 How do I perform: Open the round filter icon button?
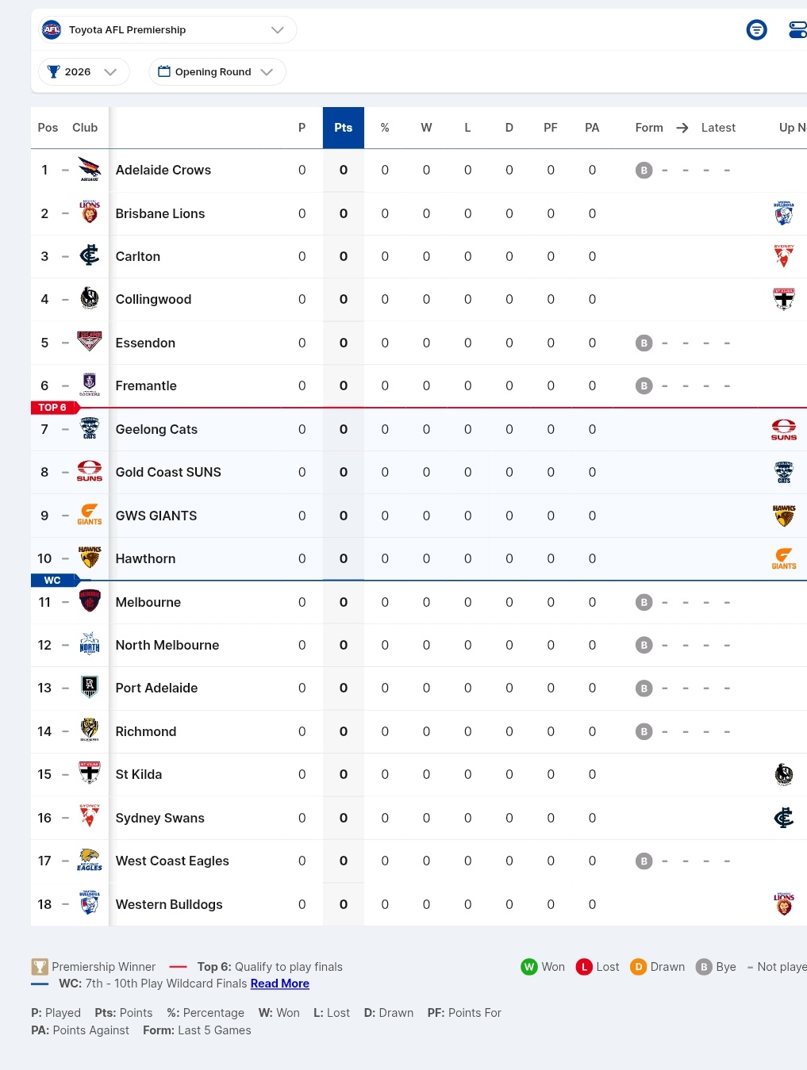tap(757, 30)
